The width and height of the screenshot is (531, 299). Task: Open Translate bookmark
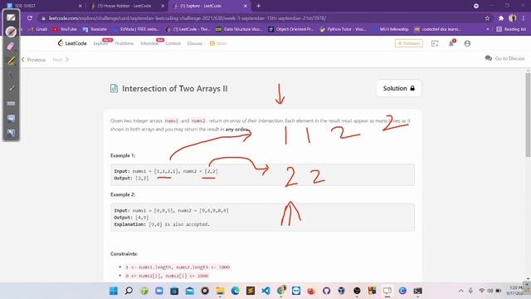coord(95,30)
